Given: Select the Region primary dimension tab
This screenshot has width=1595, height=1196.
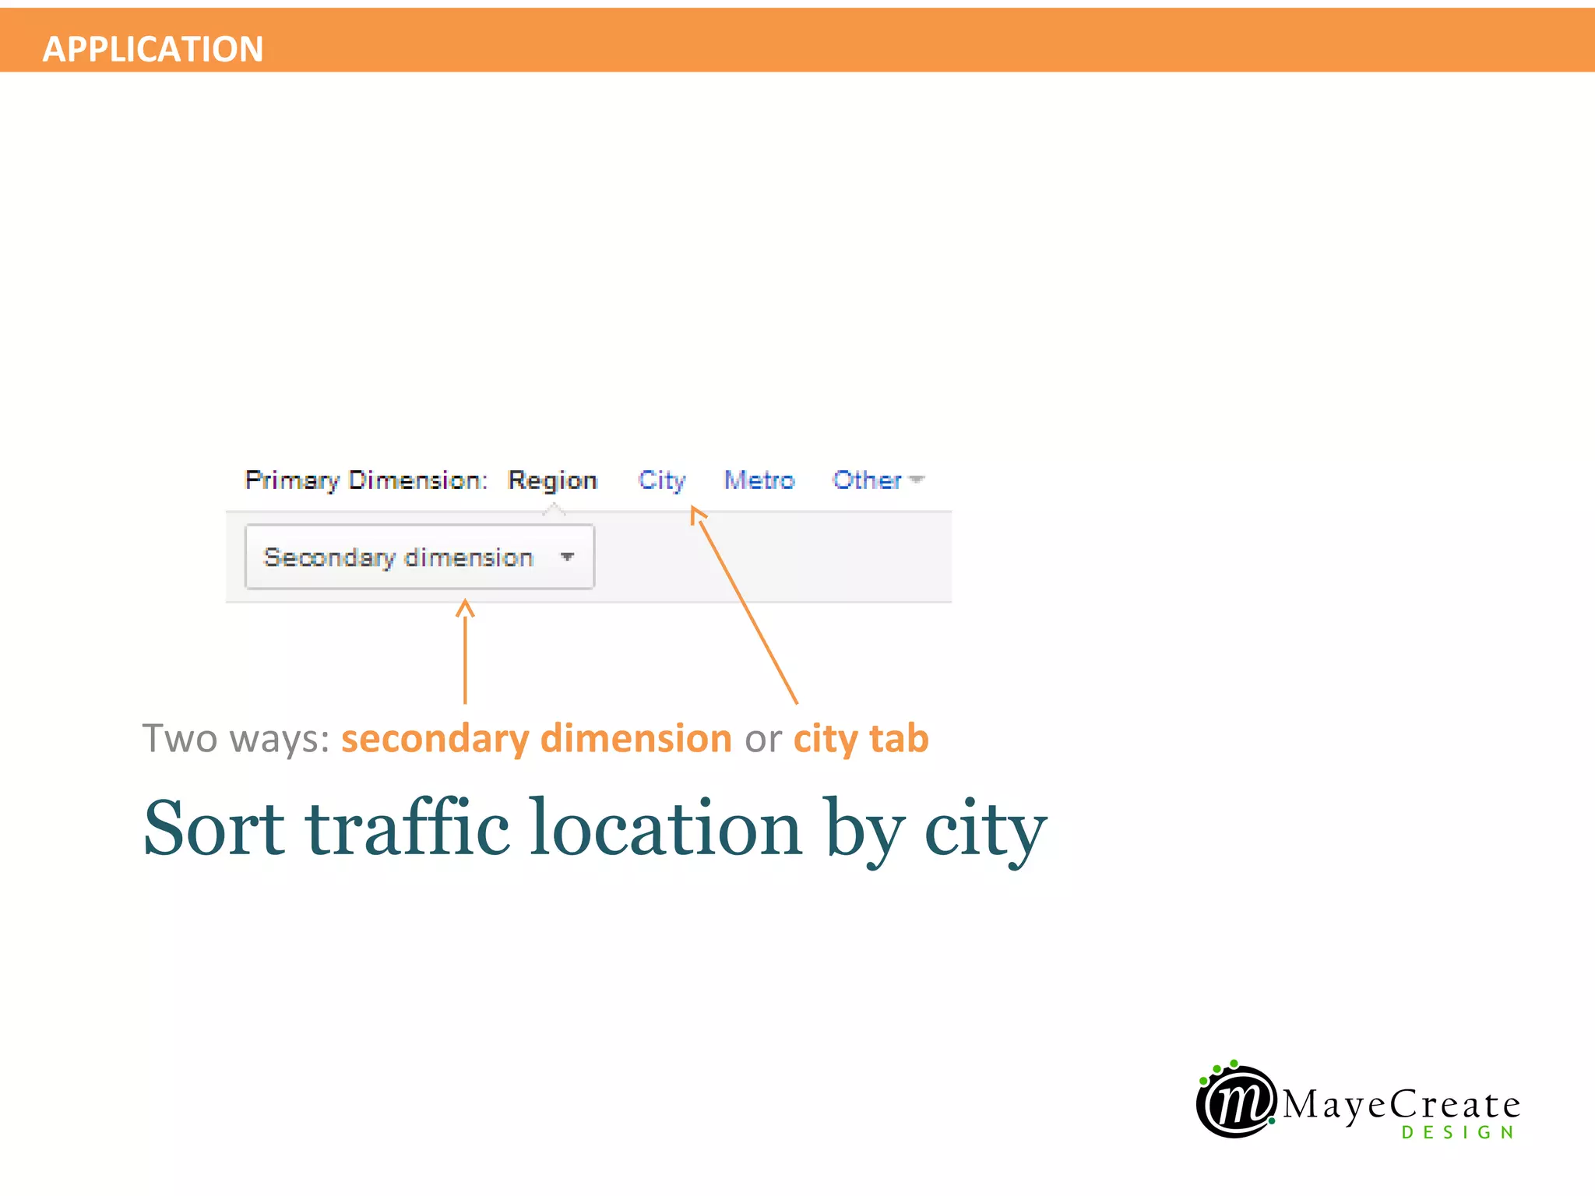Looking at the screenshot, I should (x=552, y=480).
